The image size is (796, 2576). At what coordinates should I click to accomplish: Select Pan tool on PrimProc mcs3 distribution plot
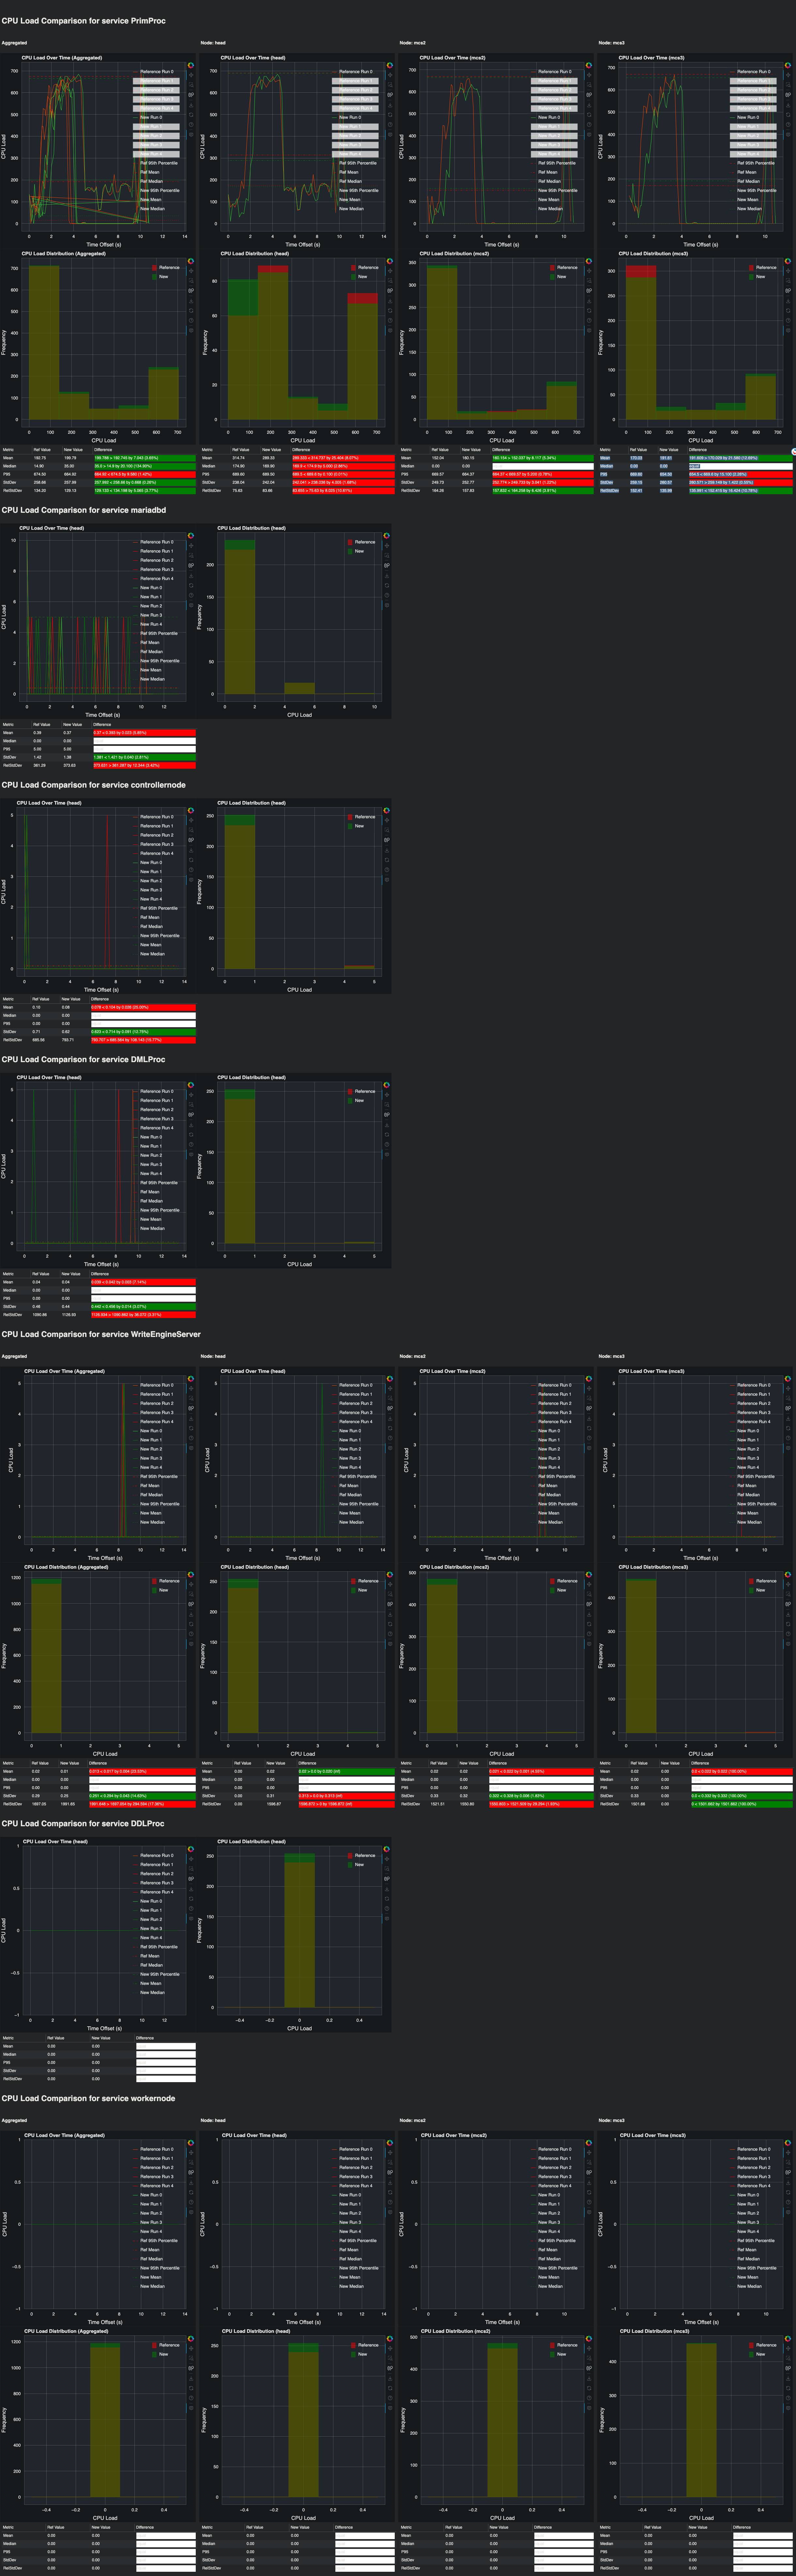pyautogui.click(x=788, y=271)
